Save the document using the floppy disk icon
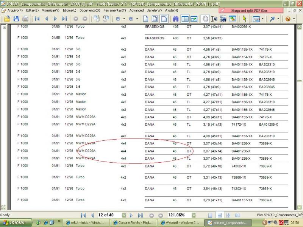 (16, 19)
